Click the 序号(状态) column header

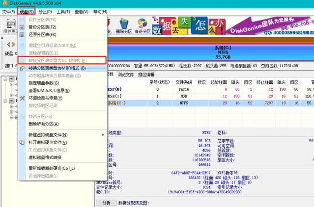[x=160, y=82]
